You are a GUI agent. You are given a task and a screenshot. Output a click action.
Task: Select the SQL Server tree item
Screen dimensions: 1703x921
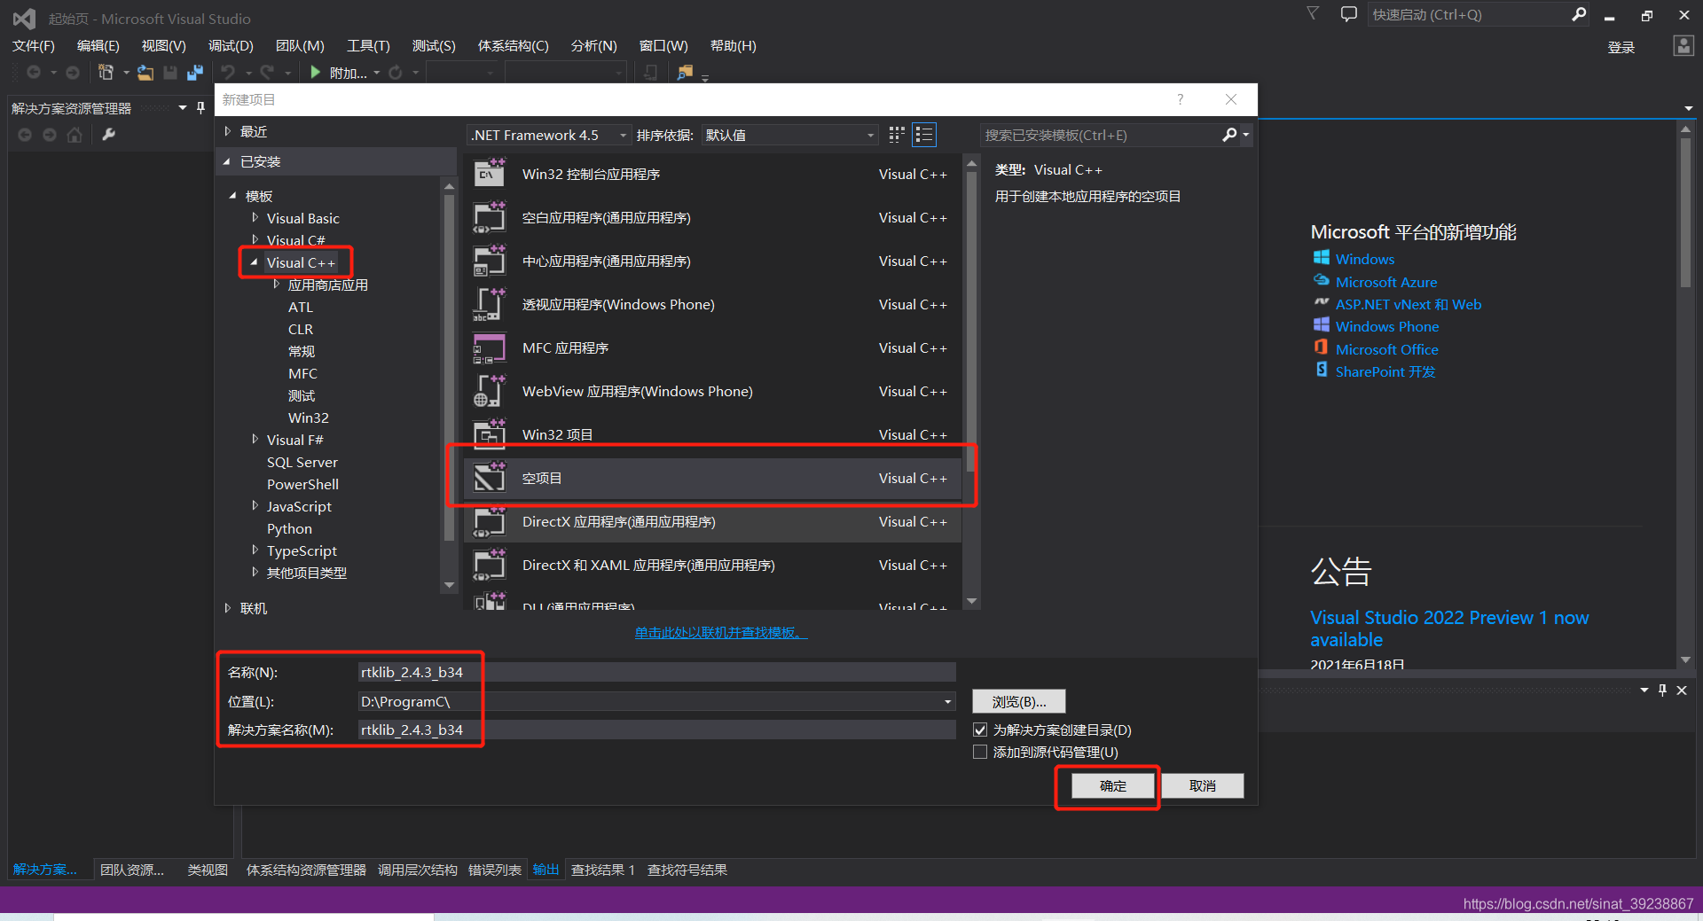point(302,462)
